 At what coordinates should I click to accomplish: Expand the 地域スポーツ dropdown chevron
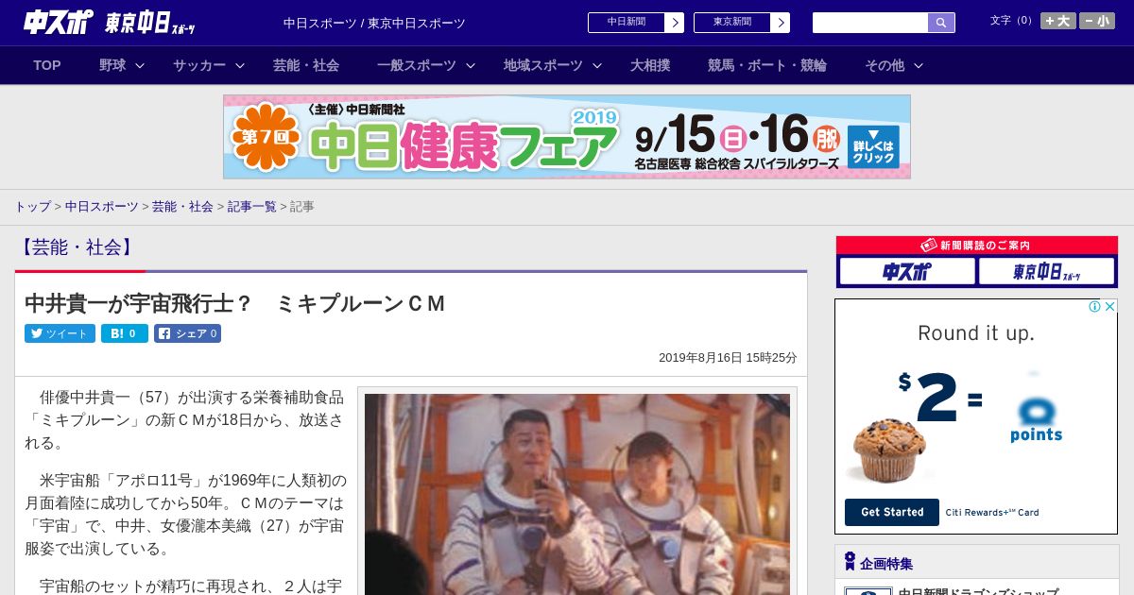[x=597, y=66]
